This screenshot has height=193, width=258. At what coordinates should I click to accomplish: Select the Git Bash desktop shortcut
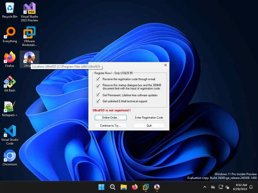click(x=10, y=84)
